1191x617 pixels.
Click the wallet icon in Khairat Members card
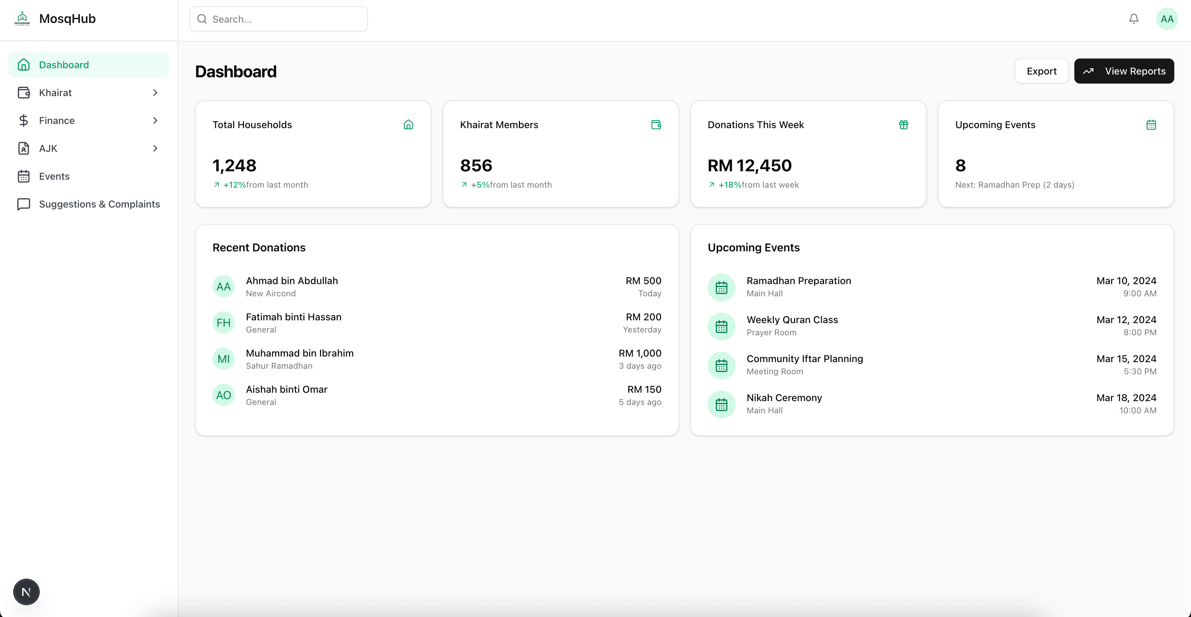(656, 125)
